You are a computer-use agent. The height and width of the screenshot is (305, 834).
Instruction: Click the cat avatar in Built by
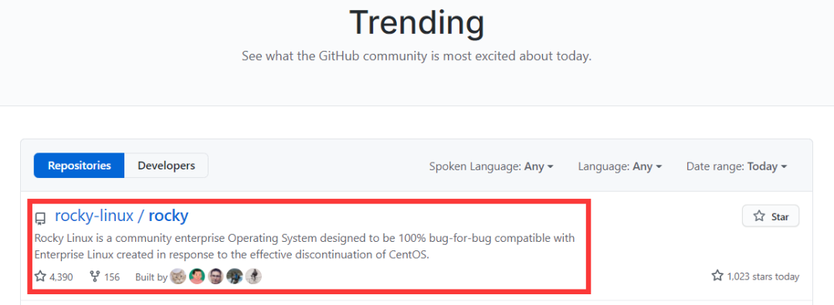click(x=178, y=277)
